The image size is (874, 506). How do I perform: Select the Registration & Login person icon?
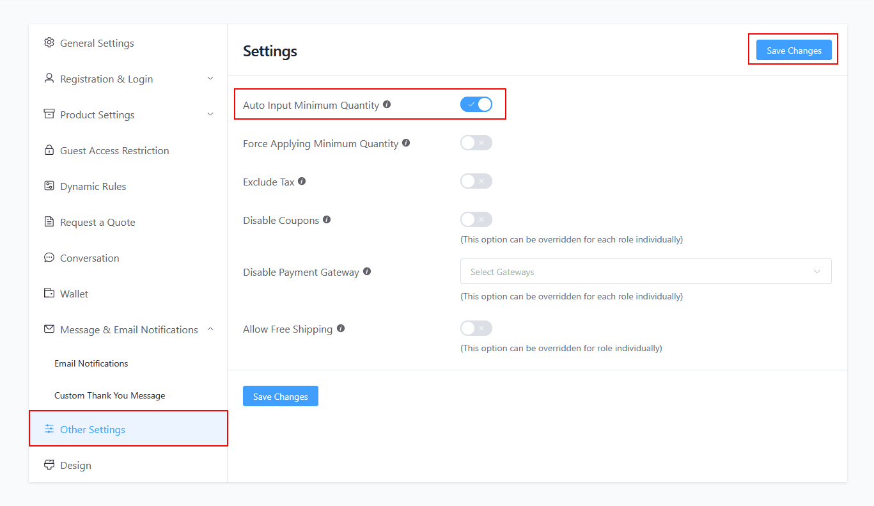tap(49, 78)
